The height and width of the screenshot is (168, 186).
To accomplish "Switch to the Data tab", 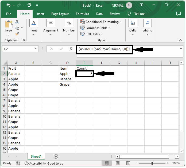I will click(x=99, y=14).
